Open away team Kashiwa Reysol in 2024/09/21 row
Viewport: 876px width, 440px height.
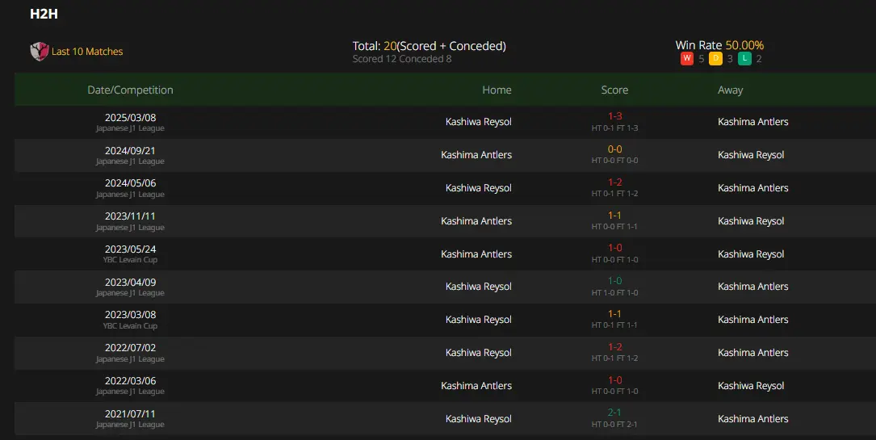[751, 155]
